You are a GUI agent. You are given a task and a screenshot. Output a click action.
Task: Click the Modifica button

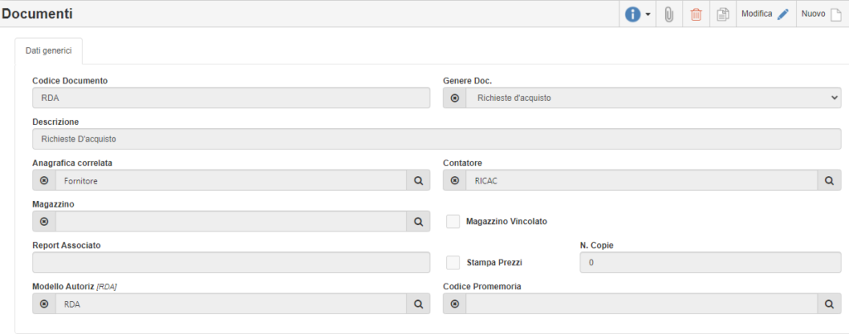pyautogui.click(x=765, y=14)
